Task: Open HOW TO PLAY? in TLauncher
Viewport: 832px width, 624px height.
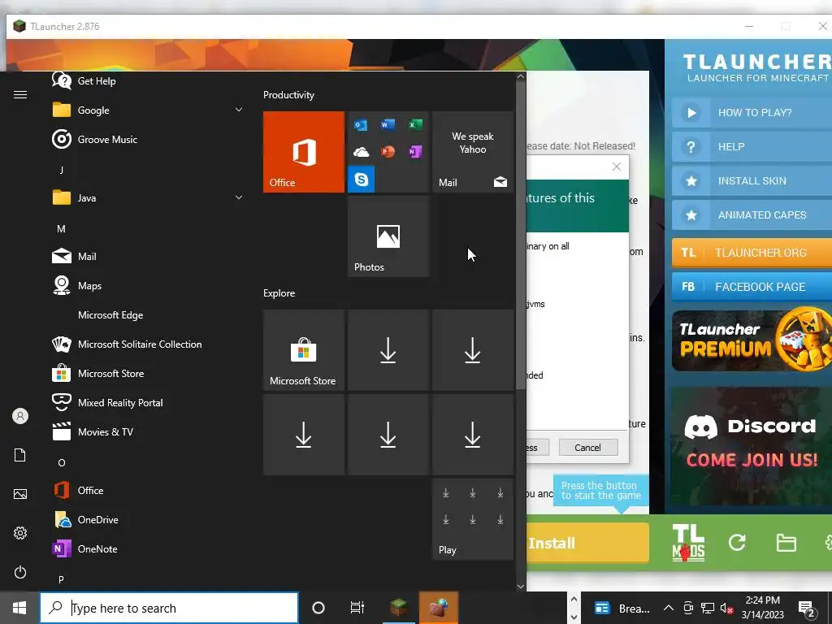Action: pos(752,112)
